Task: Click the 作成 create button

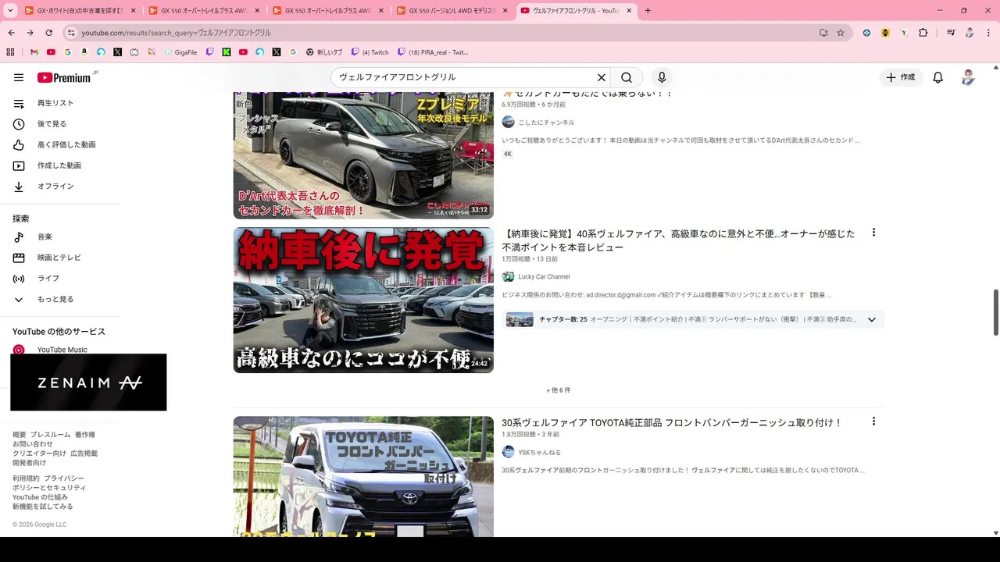Action: click(x=901, y=77)
